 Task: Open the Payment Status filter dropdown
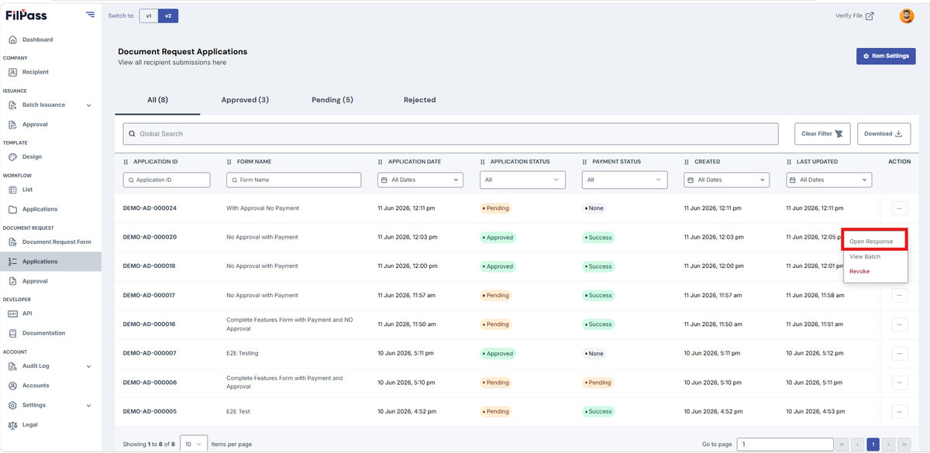[x=625, y=180]
